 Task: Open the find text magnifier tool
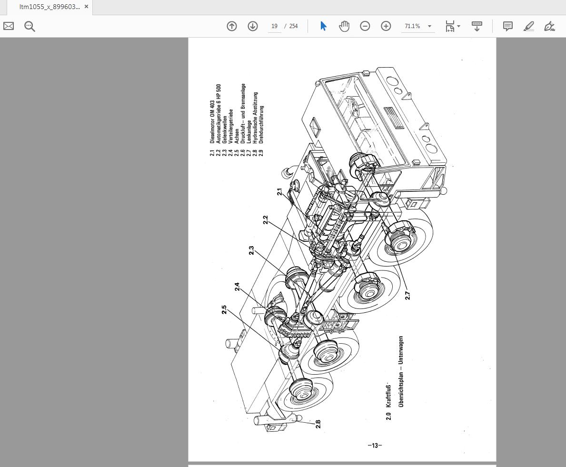click(x=30, y=26)
